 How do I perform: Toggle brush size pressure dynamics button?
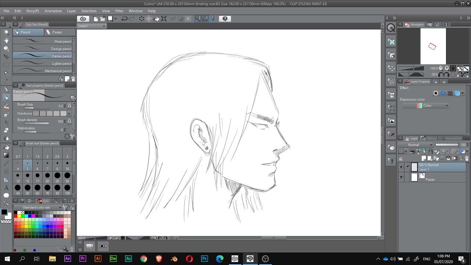click(x=69, y=106)
